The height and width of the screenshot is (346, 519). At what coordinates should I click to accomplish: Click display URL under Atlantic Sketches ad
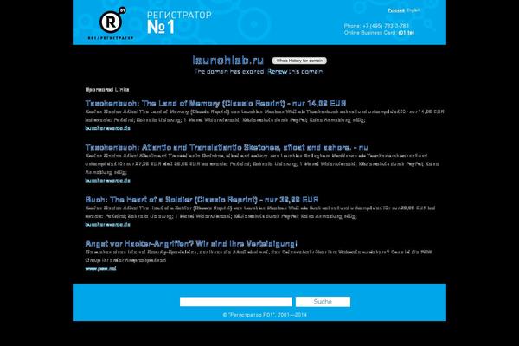click(107, 181)
